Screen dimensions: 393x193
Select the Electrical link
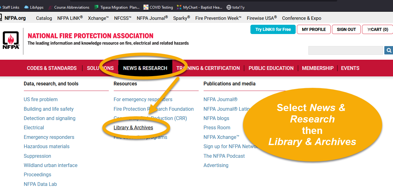point(34,127)
